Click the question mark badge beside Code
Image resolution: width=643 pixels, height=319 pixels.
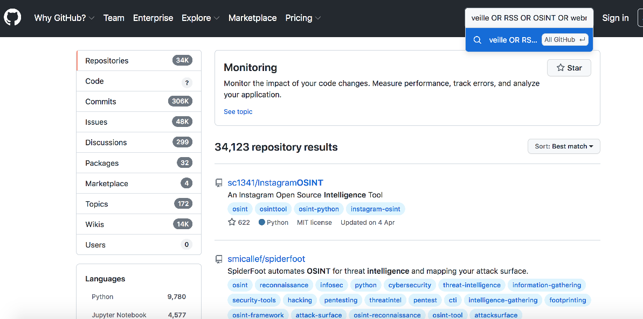click(186, 82)
